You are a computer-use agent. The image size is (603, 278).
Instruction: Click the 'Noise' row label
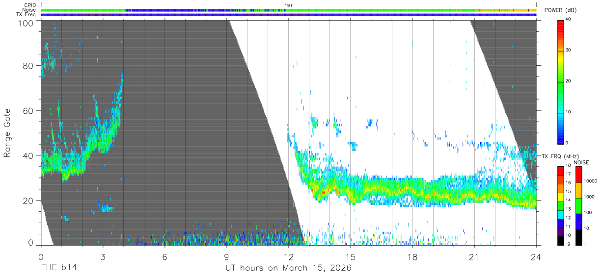[29, 10]
